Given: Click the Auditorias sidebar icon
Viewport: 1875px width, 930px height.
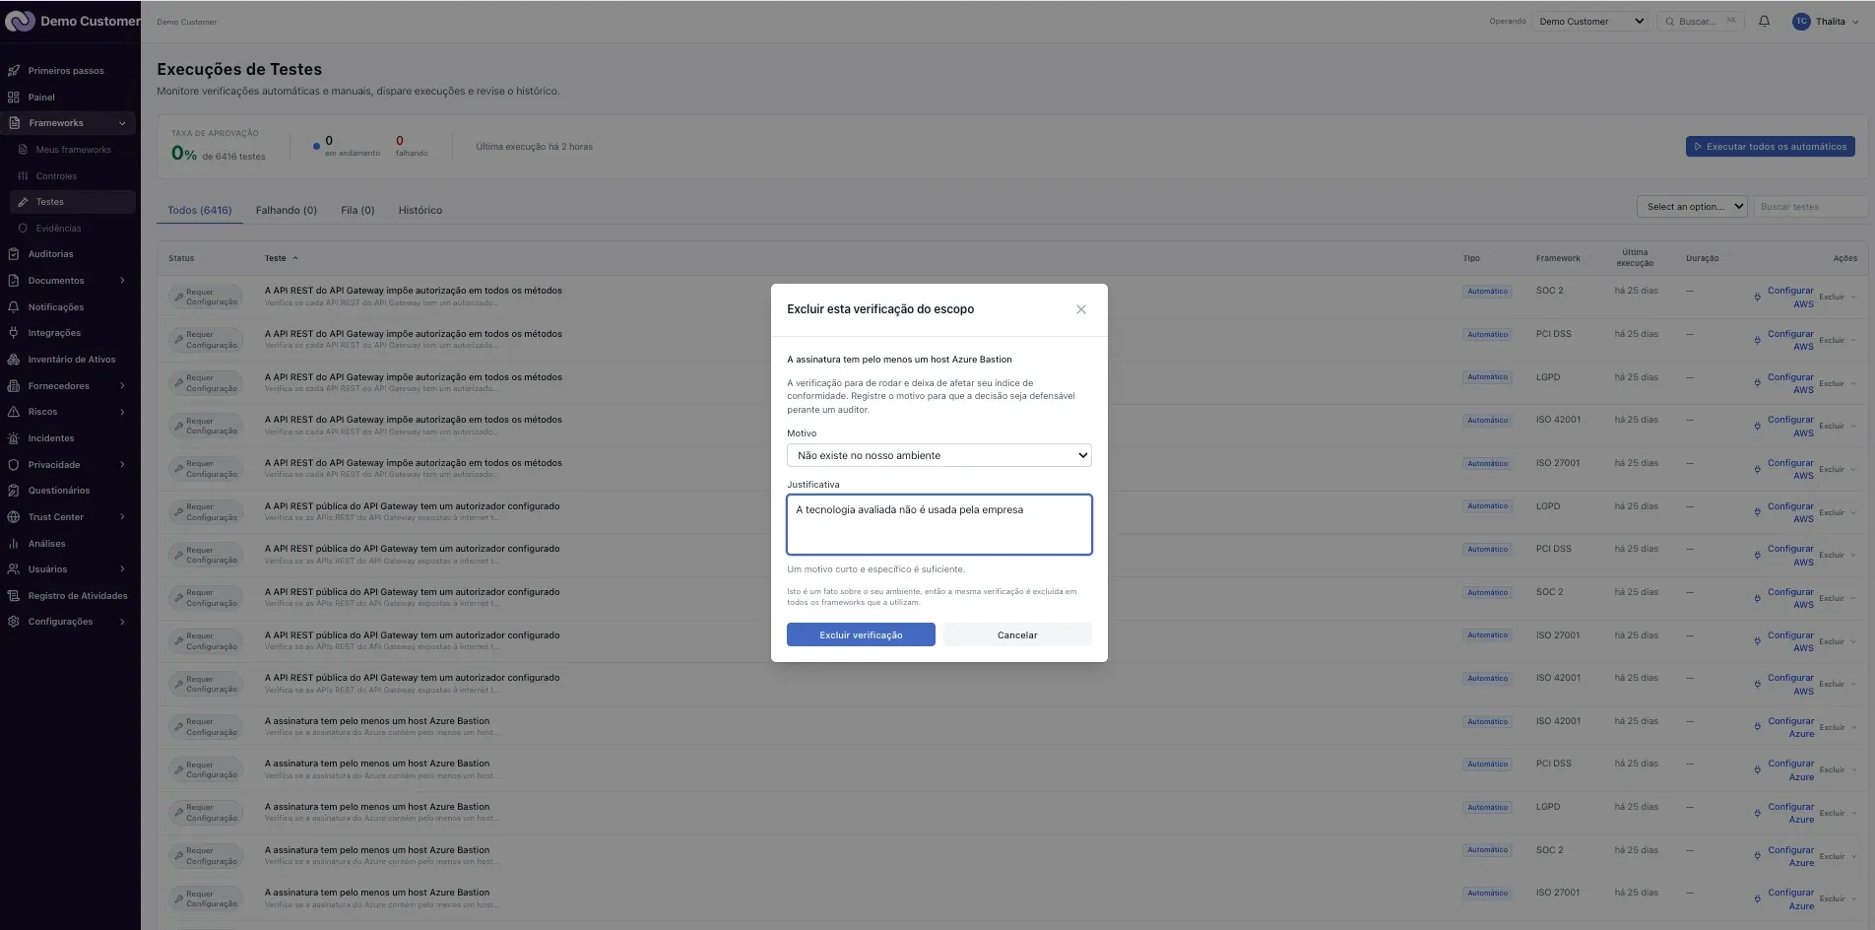Looking at the screenshot, I should [14, 254].
